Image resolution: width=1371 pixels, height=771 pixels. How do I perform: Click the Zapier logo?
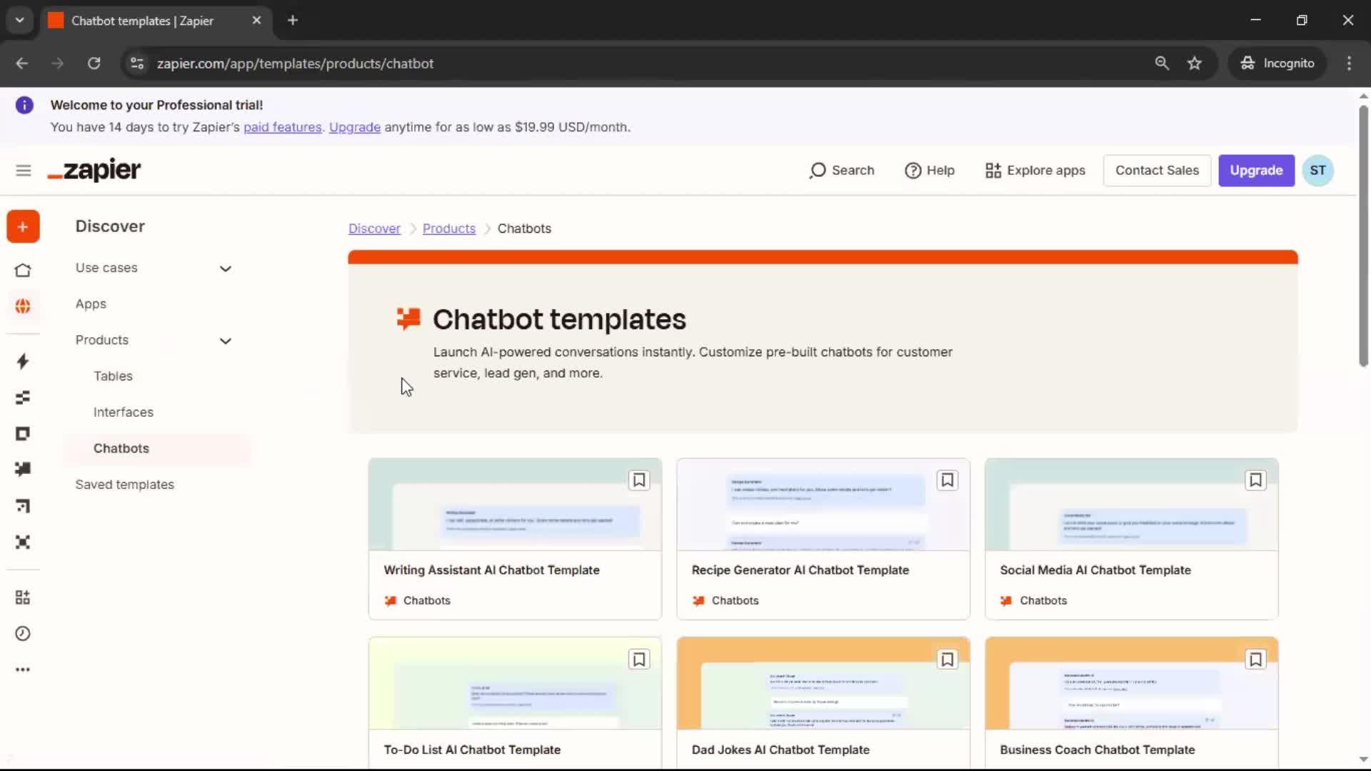click(x=94, y=171)
